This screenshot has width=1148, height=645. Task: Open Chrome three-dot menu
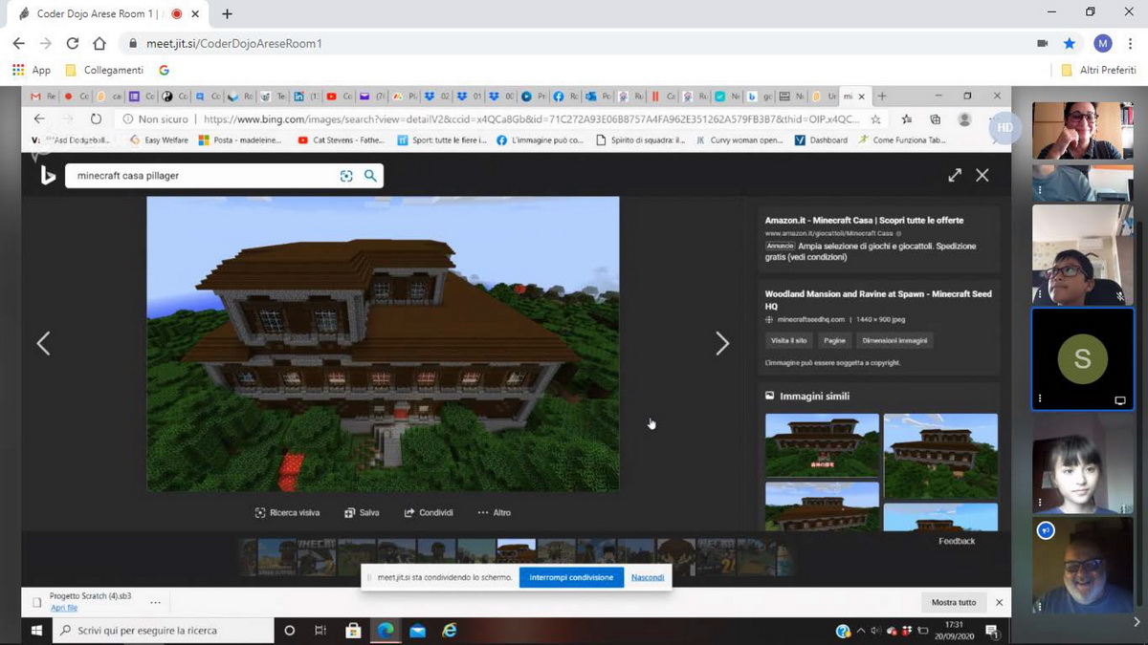coord(1131,43)
